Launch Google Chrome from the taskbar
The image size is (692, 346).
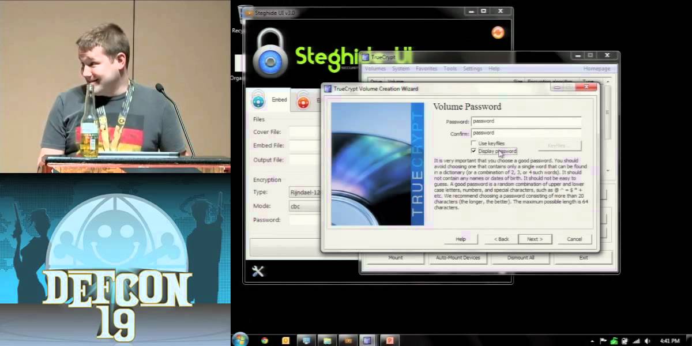pyautogui.click(x=265, y=340)
